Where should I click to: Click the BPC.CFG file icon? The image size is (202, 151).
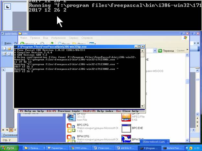pos(71,128)
